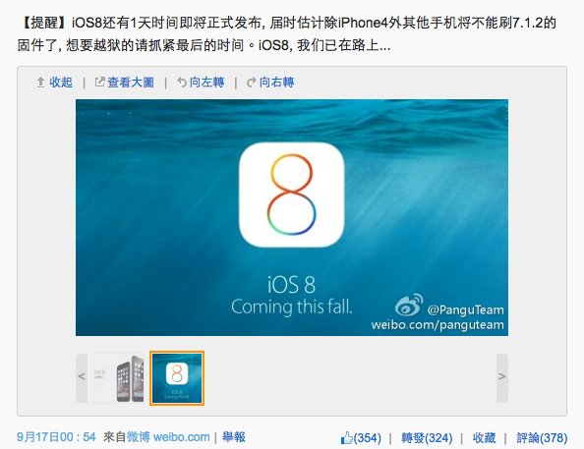Rotate image using 向右轉 link

[276, 83]
